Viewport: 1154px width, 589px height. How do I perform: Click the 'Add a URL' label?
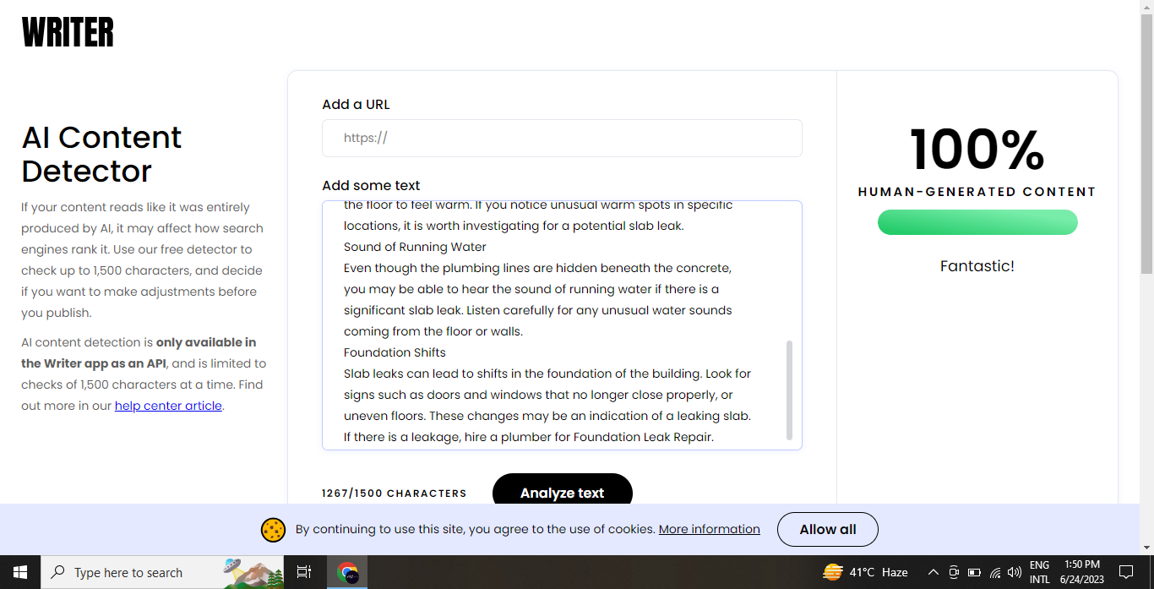click(x=356, y=105)
